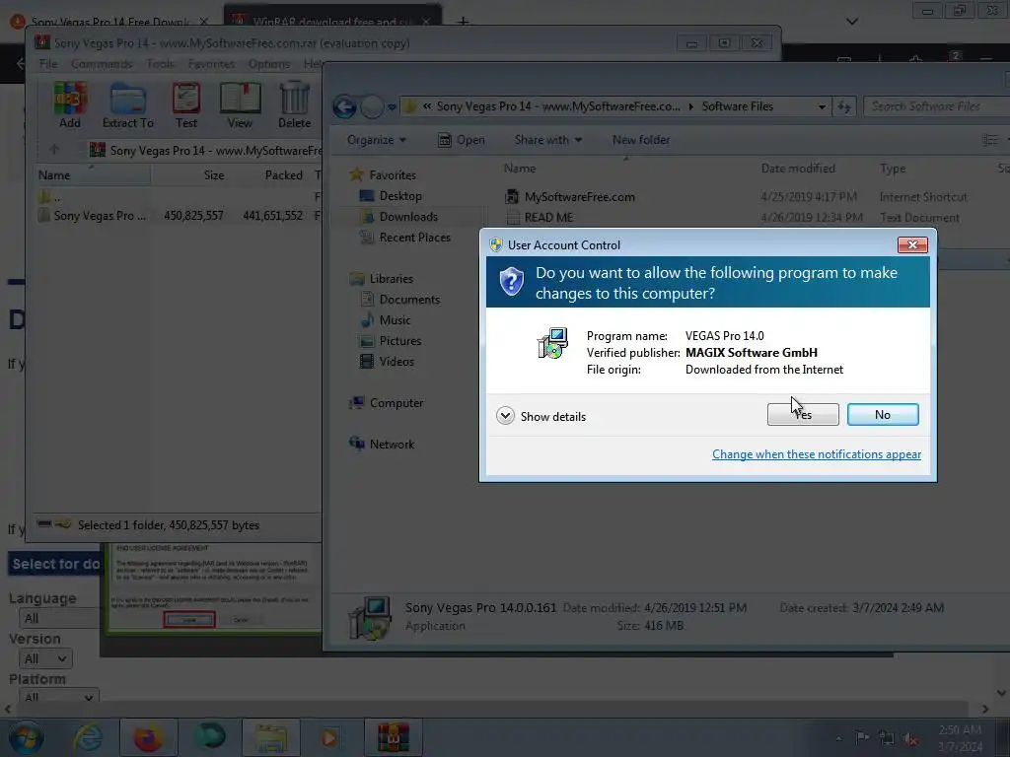
Task: Click Software Files breadcrumb segment
Action: click(x=737, y=106)
